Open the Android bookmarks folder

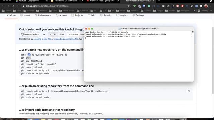41,11
